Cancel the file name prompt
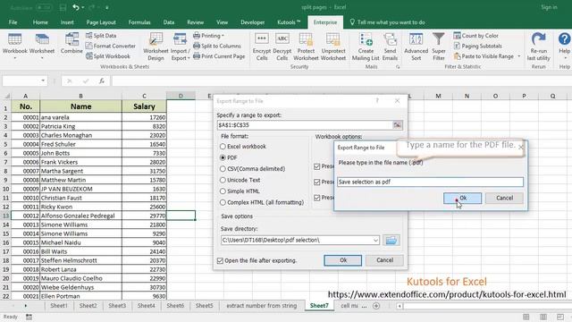Screen dimensions: 572x322 point(504,198)
